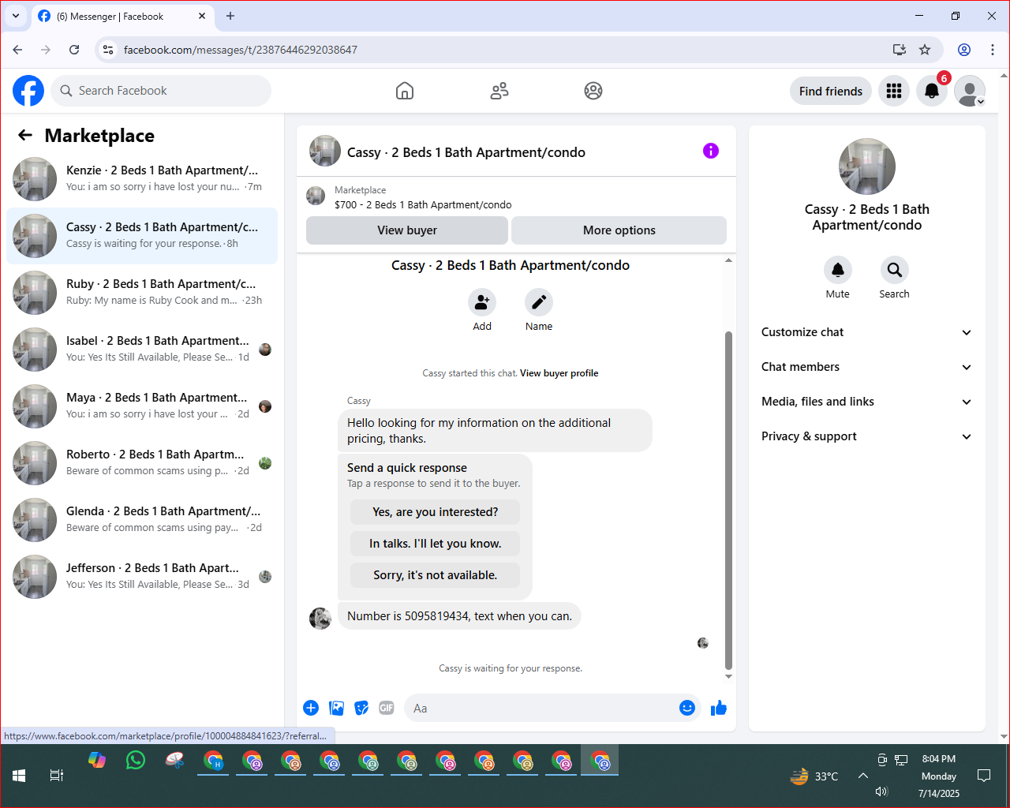Open Task View on taskbar
Viewport: 1010px width, 808px height.
[57, 776]
